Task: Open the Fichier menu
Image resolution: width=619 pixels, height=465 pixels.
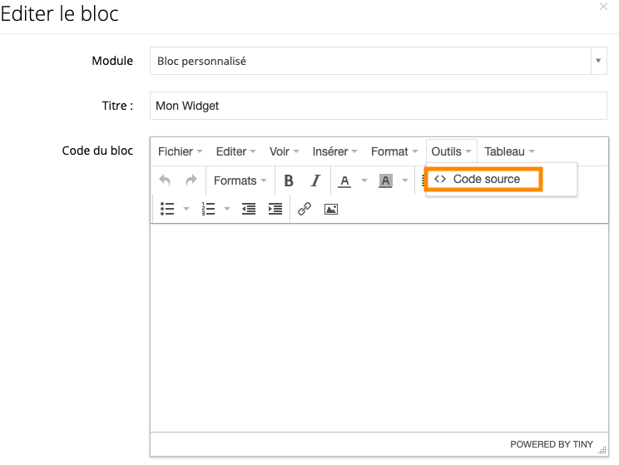Action: [180, 151]
